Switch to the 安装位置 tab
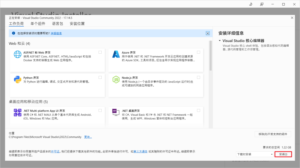Image resolution: width=300 pixels, height=168 pixels. [x=77, y=24]
